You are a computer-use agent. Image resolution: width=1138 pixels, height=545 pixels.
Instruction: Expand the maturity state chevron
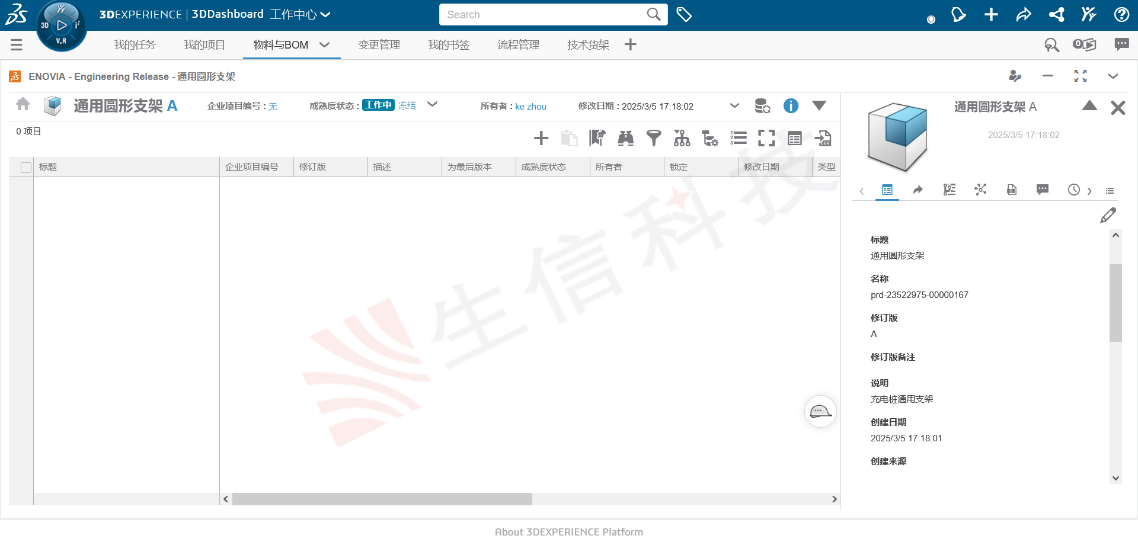click(432, 104)
